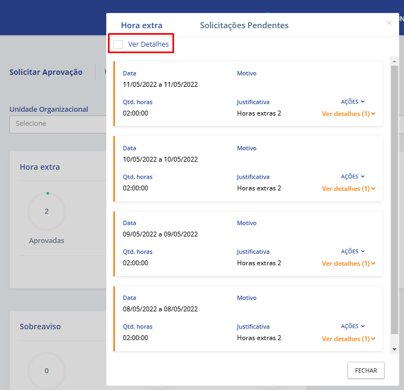Expand Ver detalhes (1) for 10/05/2022 entry

point(348,189)
